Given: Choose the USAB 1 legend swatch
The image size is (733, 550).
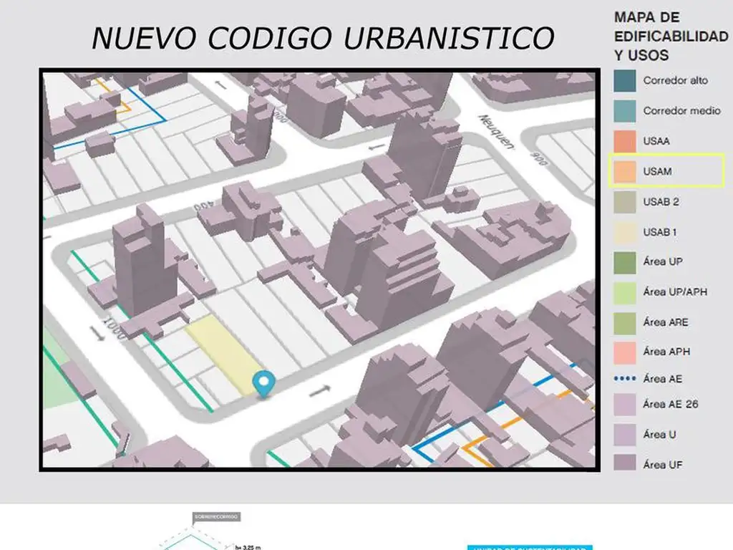Looking at the screenshot, I should tap(624, 232).
